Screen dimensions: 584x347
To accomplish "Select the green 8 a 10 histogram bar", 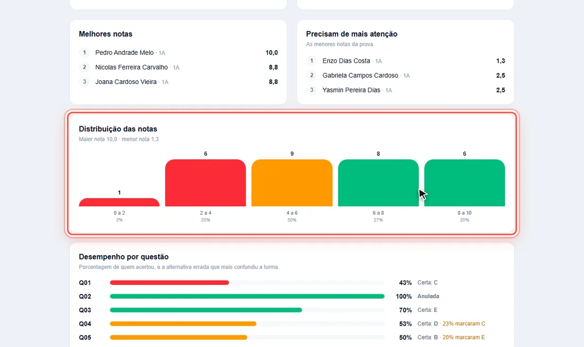I will tap(465, 183).
